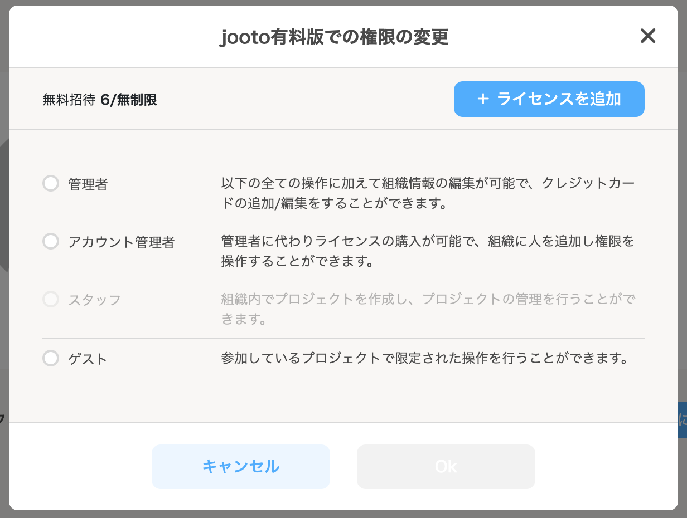Click the アカウント管理者 role label

pyautogui.click(x=122, y=242)
